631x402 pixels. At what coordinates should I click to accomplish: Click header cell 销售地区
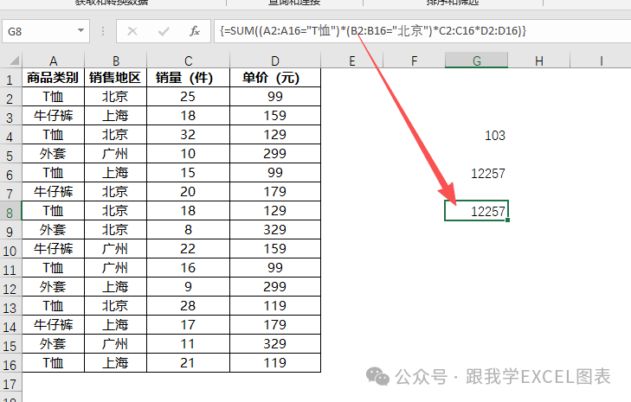coord(115,78)
